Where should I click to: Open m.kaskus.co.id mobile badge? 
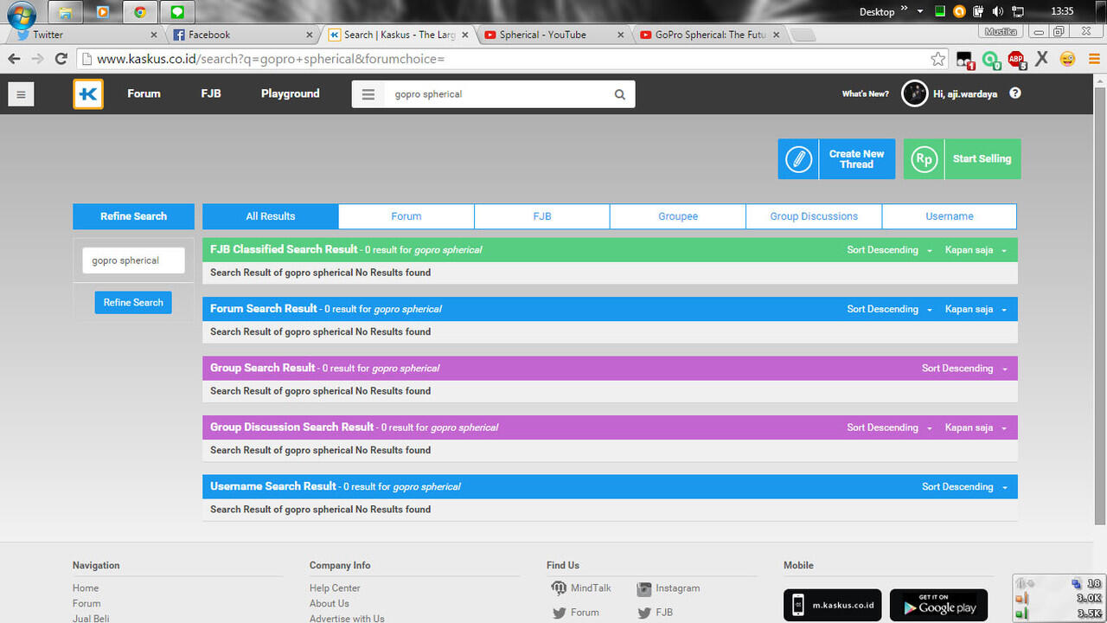833,606
